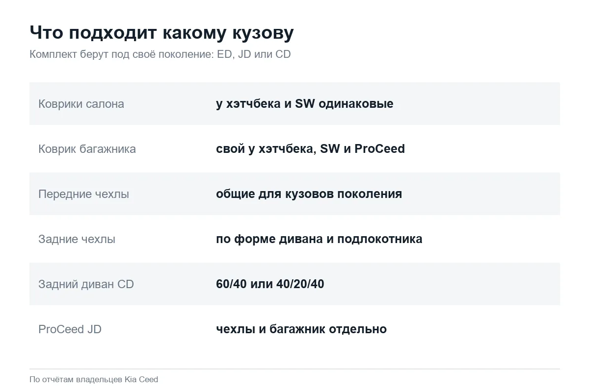The height and width of the screenshot is (392, 589).
Task: Select the "Задние чехлы" row label
Action: coord(77,239)
